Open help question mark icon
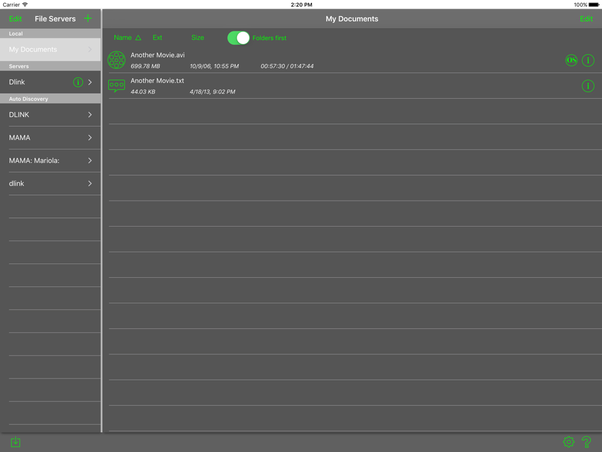 (586, 442)
